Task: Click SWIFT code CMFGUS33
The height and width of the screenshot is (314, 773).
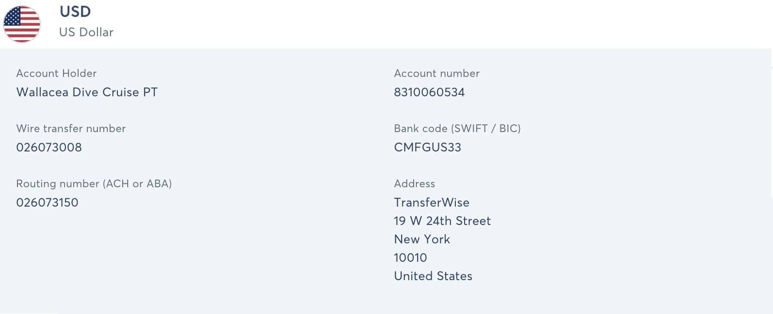Action: [428, 148]
